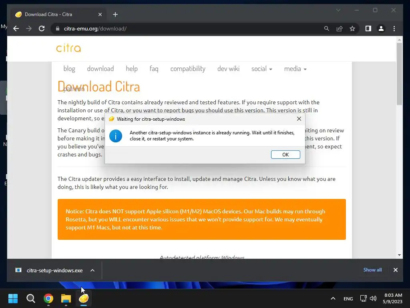Click the address bar URL field

tap(188, 28)
